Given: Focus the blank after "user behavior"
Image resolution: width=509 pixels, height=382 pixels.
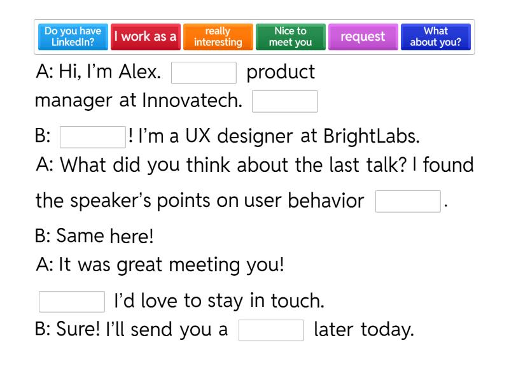Looking at the screenshot, I should pyautogui.click(x=408, y=201).
